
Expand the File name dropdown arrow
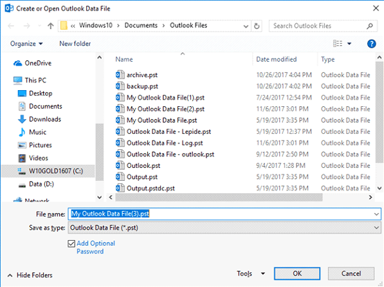(x=376, y=214)
